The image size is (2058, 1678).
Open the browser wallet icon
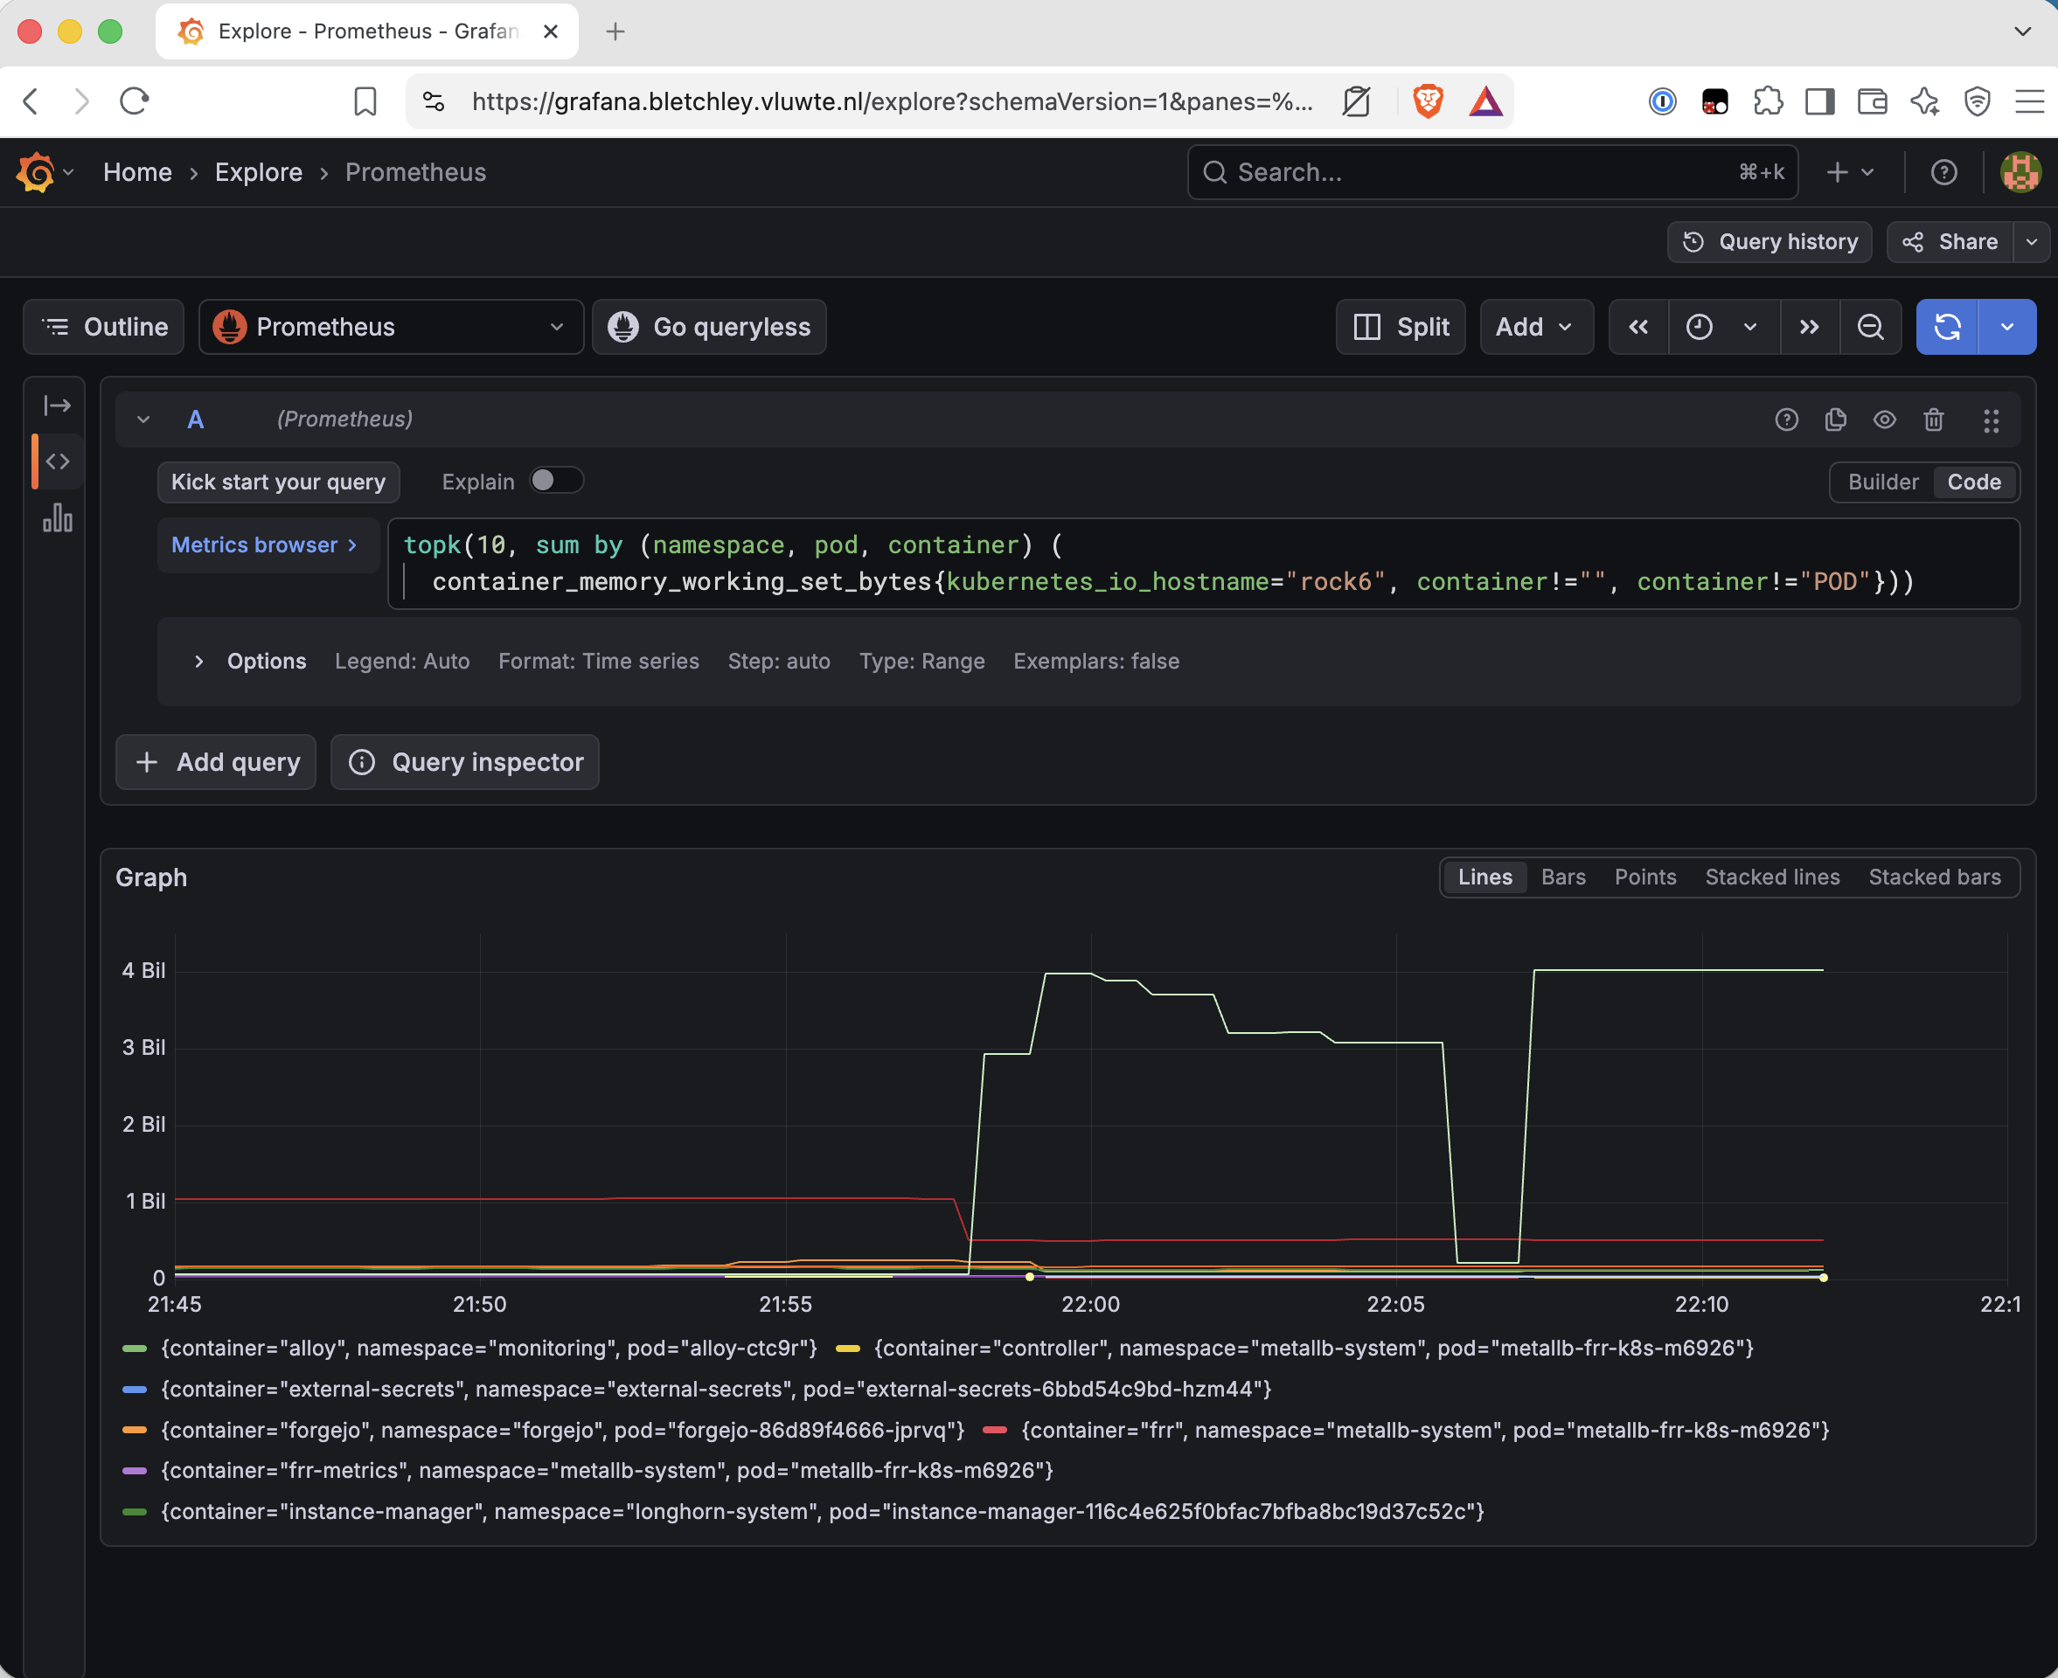[1872, 101]
